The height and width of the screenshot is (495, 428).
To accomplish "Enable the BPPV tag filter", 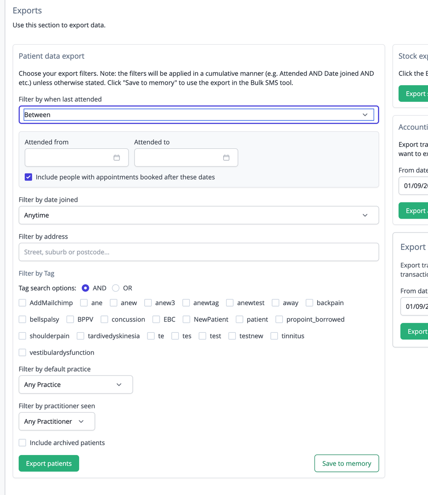I will [x=70, y=319].
